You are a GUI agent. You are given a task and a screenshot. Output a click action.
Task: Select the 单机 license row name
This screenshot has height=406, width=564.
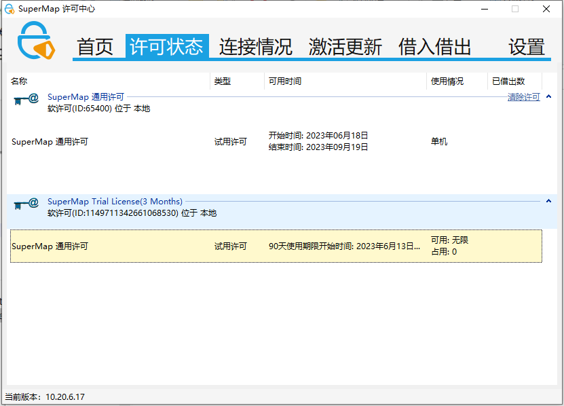[x=50, y=141]
